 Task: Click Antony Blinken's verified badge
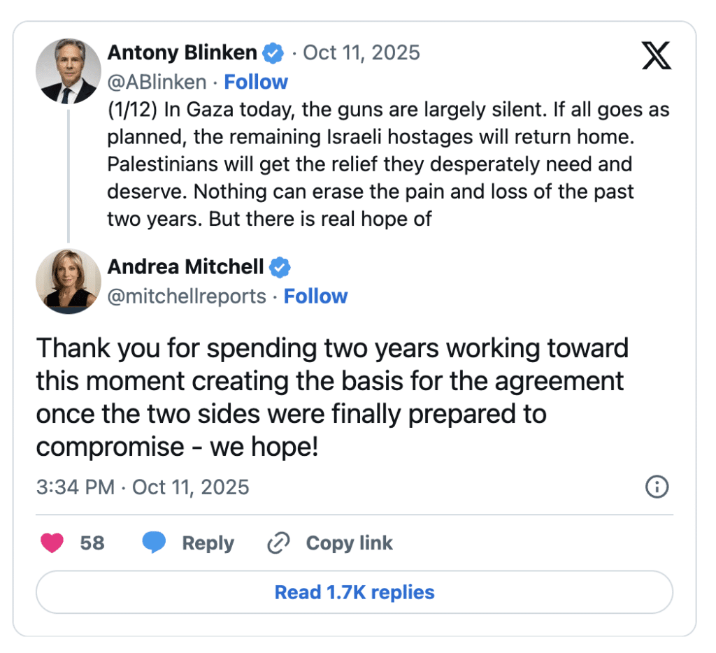(x=273, y=53)
